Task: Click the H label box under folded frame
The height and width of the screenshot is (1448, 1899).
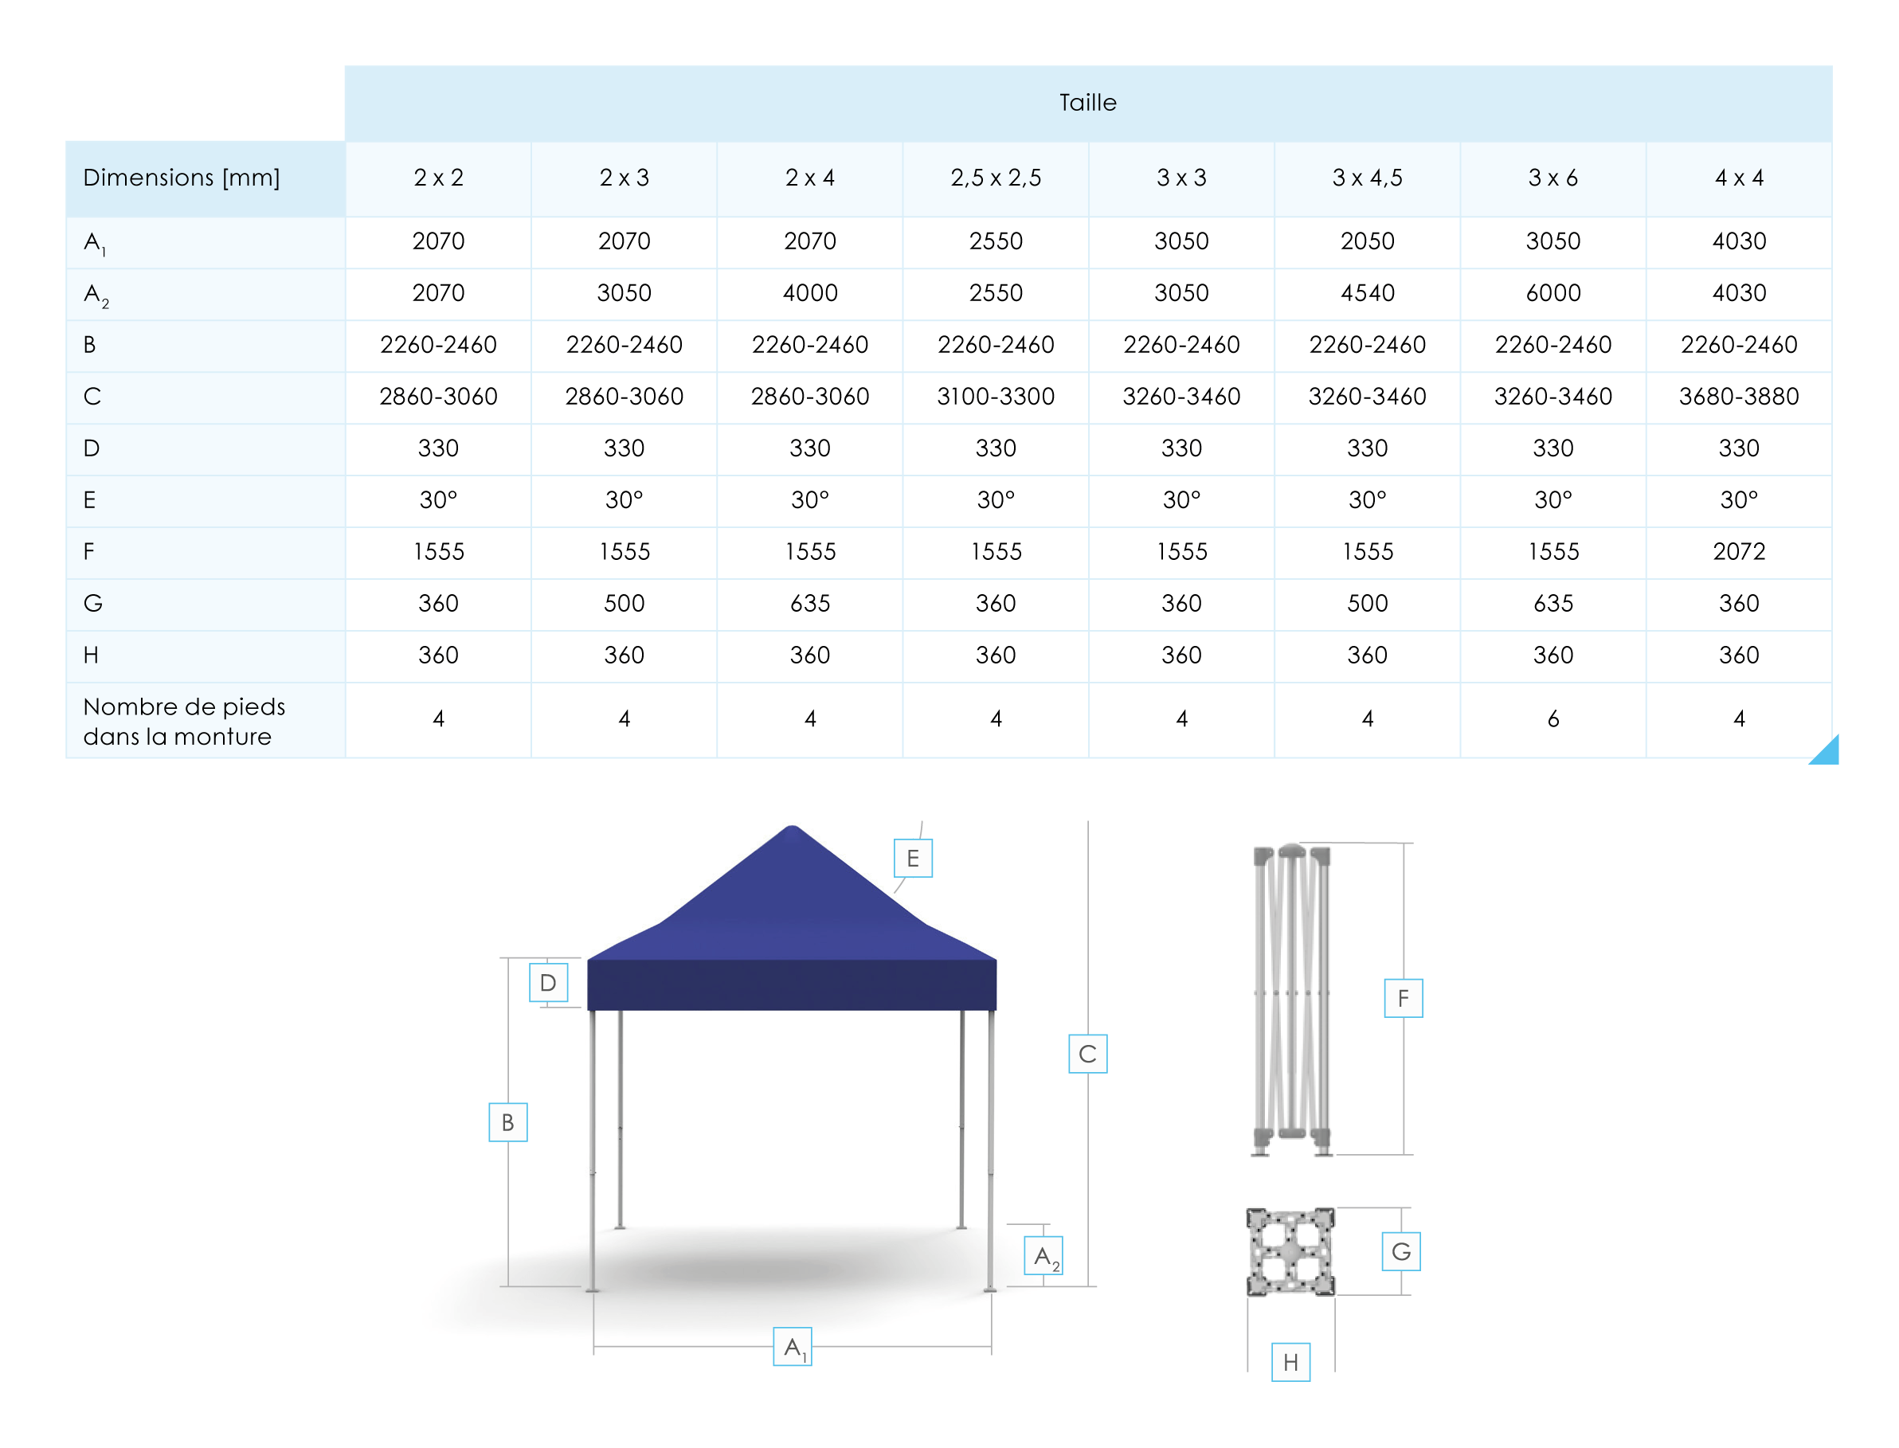Action: point(1290,1362)
